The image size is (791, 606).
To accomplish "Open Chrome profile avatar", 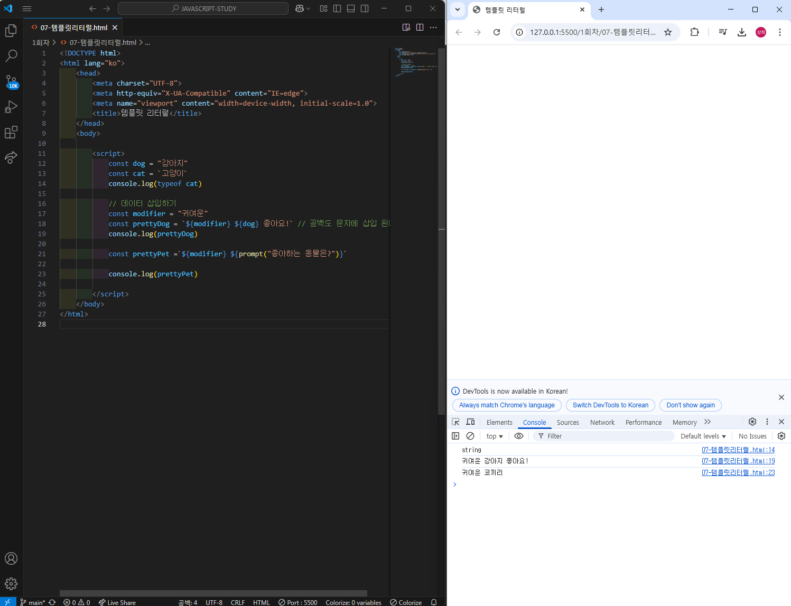I will coord(761,32).
